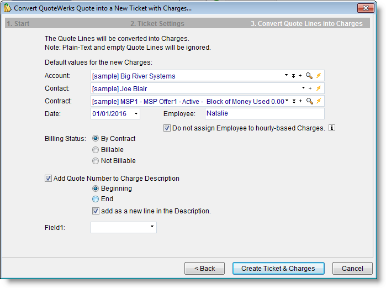Click the magnifier search icon in Contract row
Viewport: 386px width, 288px height.
coord(309,101)
